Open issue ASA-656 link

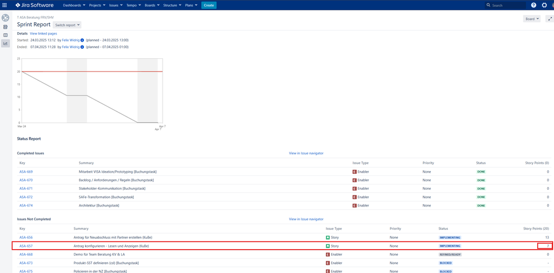26,237
